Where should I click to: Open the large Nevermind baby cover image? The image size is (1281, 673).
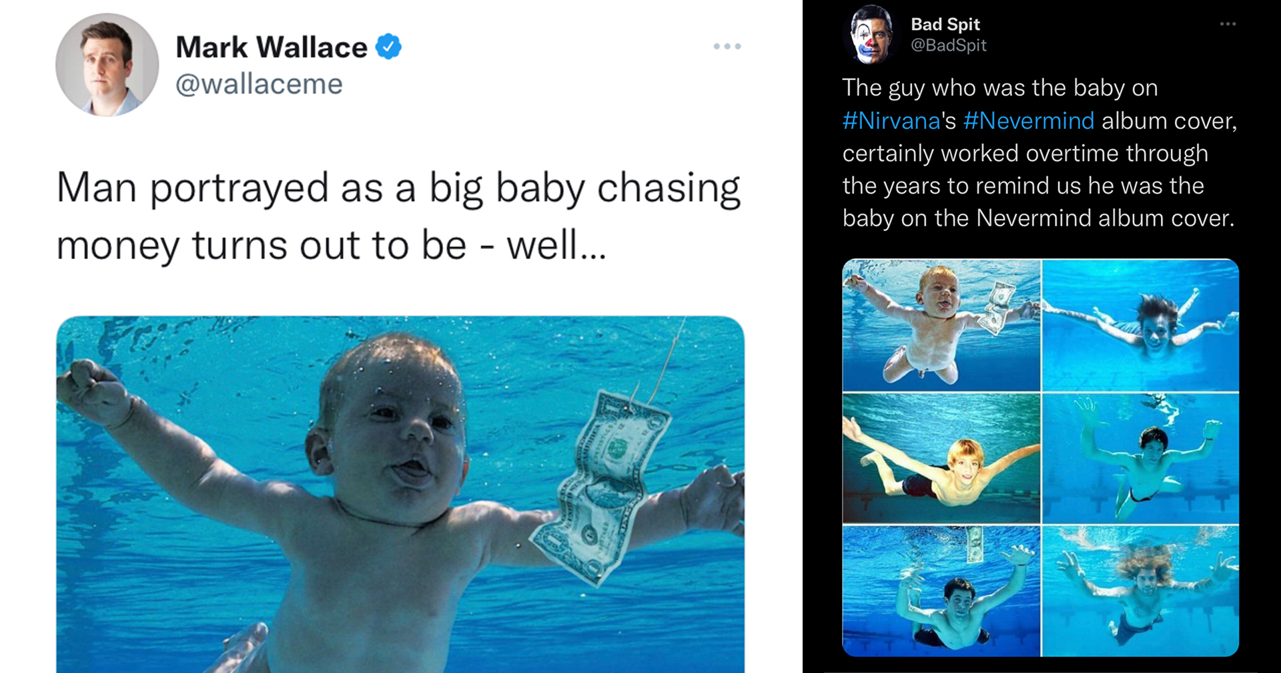[400, 494]
